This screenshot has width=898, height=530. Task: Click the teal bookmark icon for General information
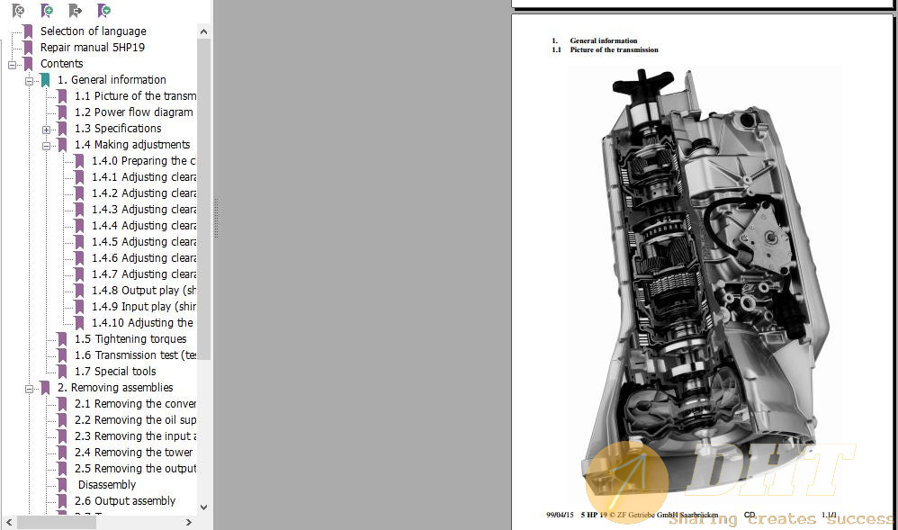click(45, 80)
